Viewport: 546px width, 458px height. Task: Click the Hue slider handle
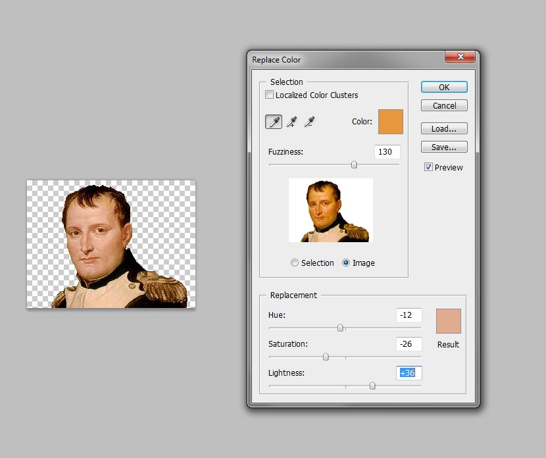tap(340, 328)
